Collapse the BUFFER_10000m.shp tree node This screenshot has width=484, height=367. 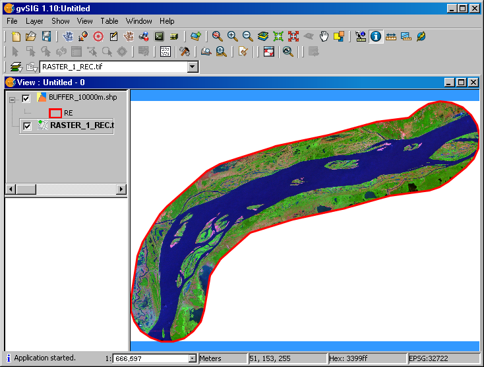point(12,100)
